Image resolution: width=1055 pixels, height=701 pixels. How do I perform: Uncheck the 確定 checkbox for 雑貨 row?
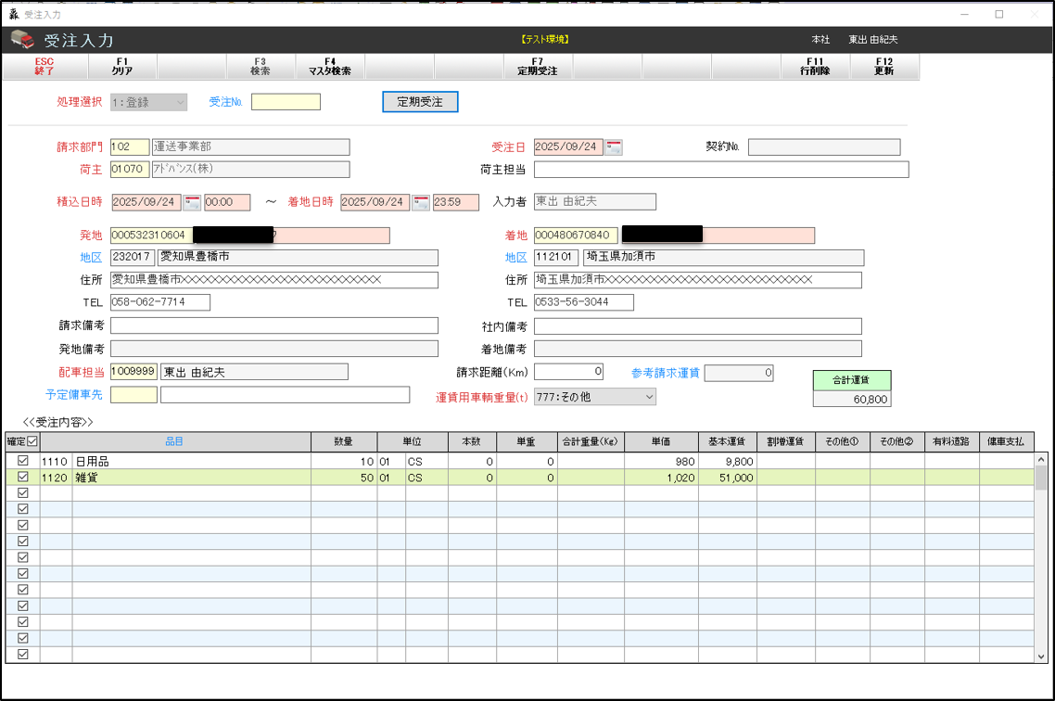click(x=23, y=477)
